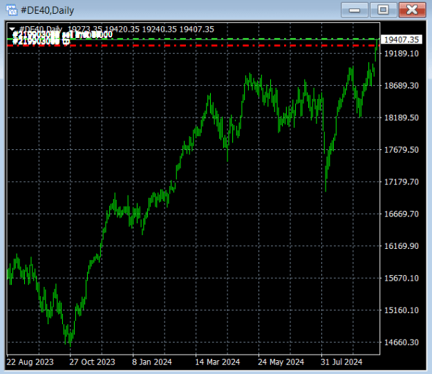Expand the triangle beside the #DE40,Daily header
The image size is (432, 374).
tap(12, 28)
